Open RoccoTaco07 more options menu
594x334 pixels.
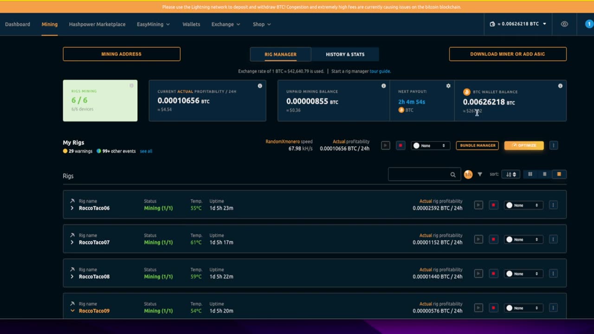coord(553,239)
